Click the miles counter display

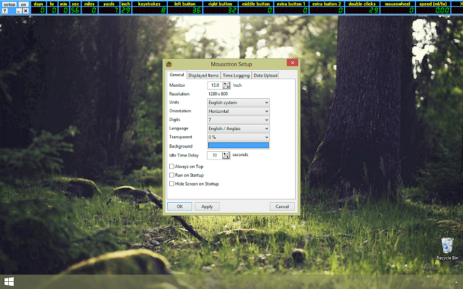[x=90, y=10]
